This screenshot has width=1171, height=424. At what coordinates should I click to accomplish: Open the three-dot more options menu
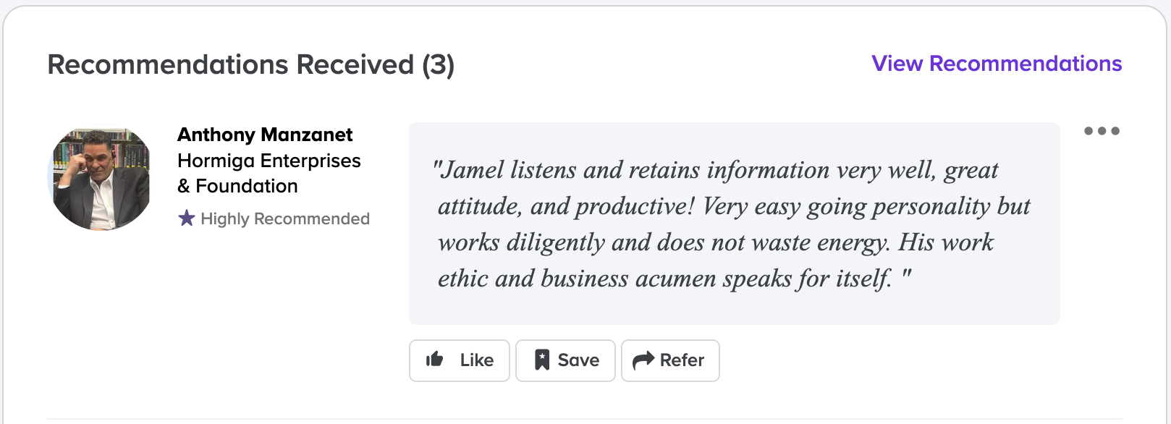[1102, 131]
